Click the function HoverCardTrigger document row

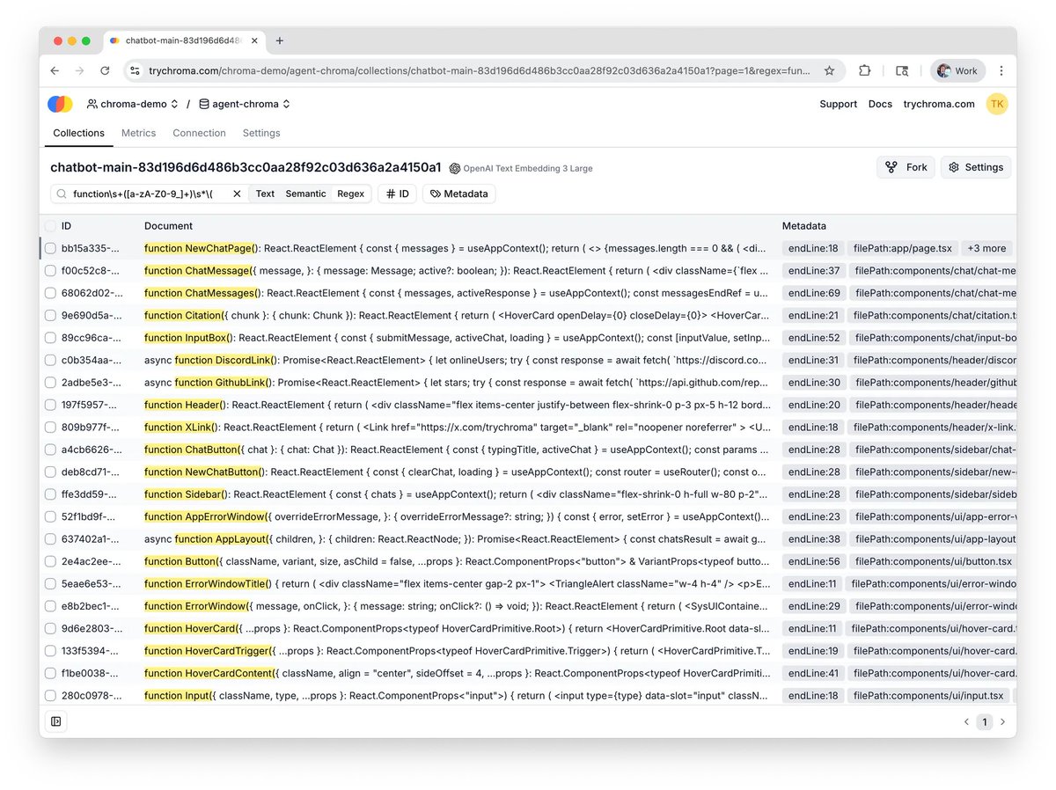456,651
